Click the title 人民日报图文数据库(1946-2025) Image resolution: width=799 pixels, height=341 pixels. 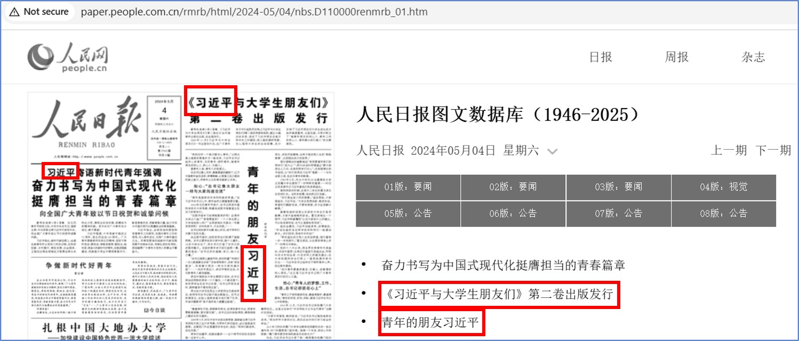pyautogui.click(x=498, y=114)
